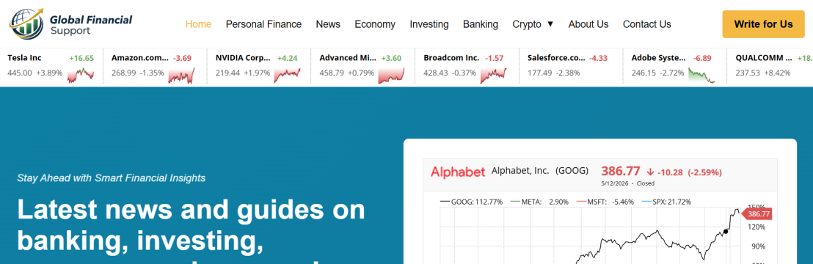Open the Broadcom Inc. sparkline chart
Viewport: 813px width, 264px height.
[x=493, y=76]
